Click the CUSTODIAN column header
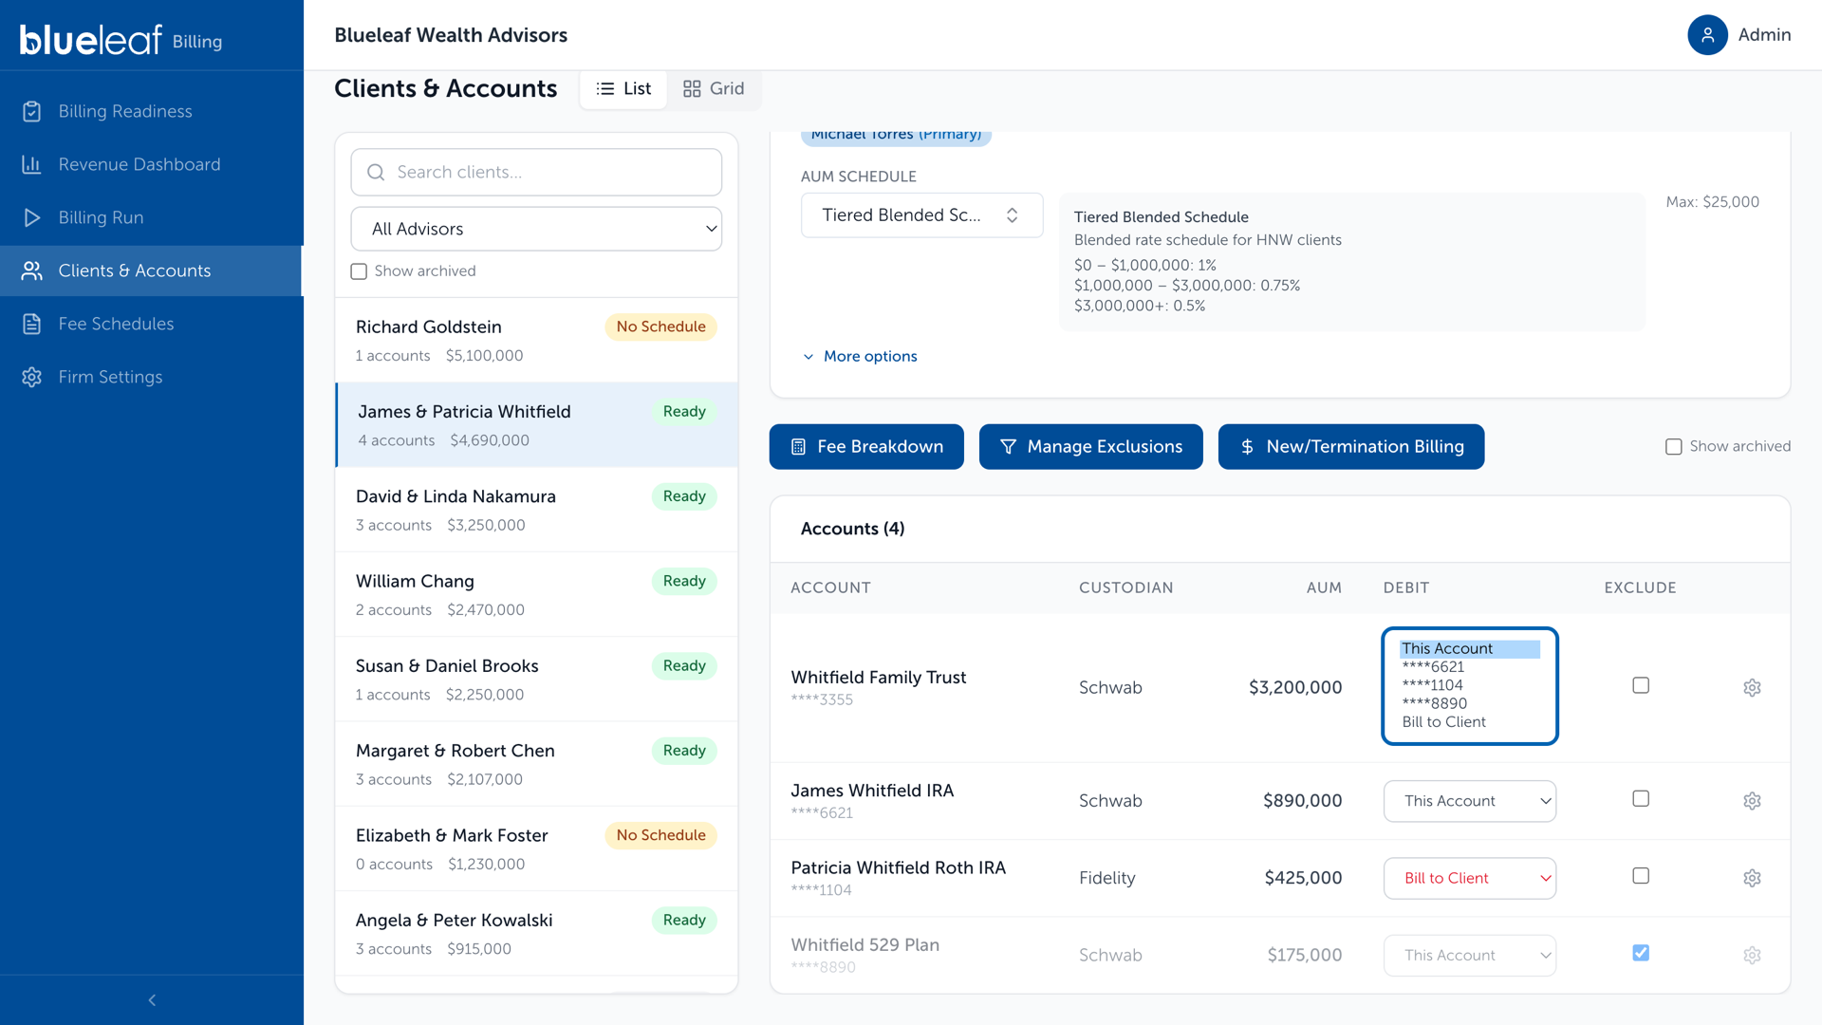 1125,587
